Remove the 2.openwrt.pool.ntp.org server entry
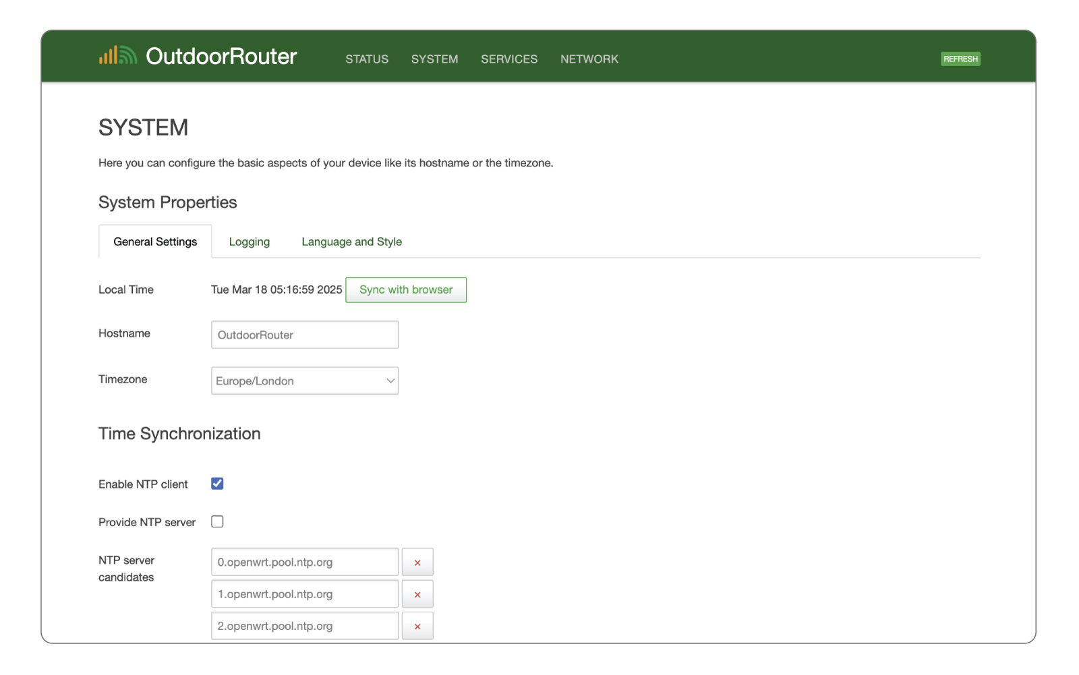This screenshot has width=1079, height=675. coord(417,626)
